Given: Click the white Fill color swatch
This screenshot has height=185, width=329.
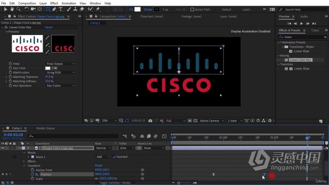Looking at the screenshot, I should (x=137, y=9).
